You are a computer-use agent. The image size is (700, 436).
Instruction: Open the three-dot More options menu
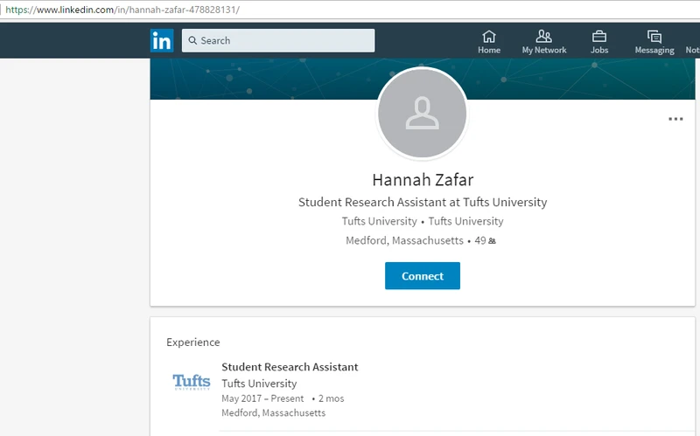coord(675,119)
